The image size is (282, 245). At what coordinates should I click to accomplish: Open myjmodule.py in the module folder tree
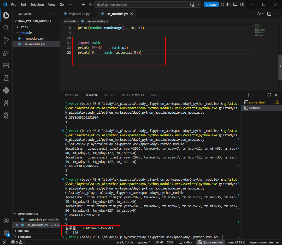point(33,38)
